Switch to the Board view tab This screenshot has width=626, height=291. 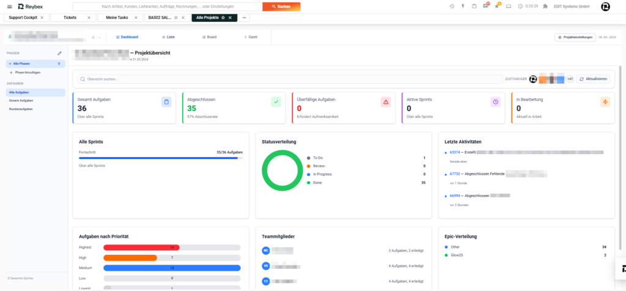210,37
